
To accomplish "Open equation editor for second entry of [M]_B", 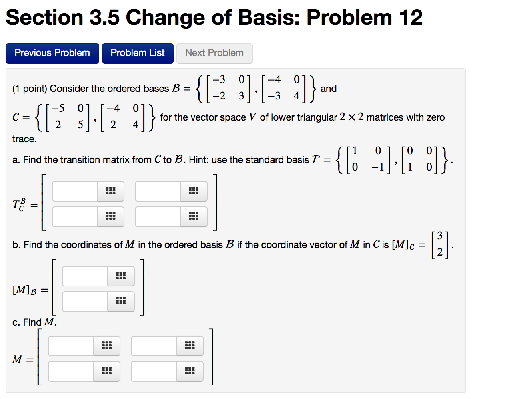I will coord(121,302).
